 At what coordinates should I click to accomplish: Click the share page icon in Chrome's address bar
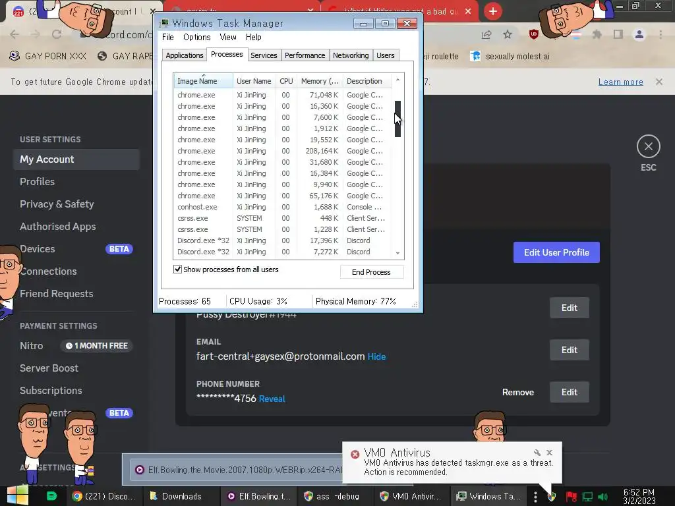(486, 34)
